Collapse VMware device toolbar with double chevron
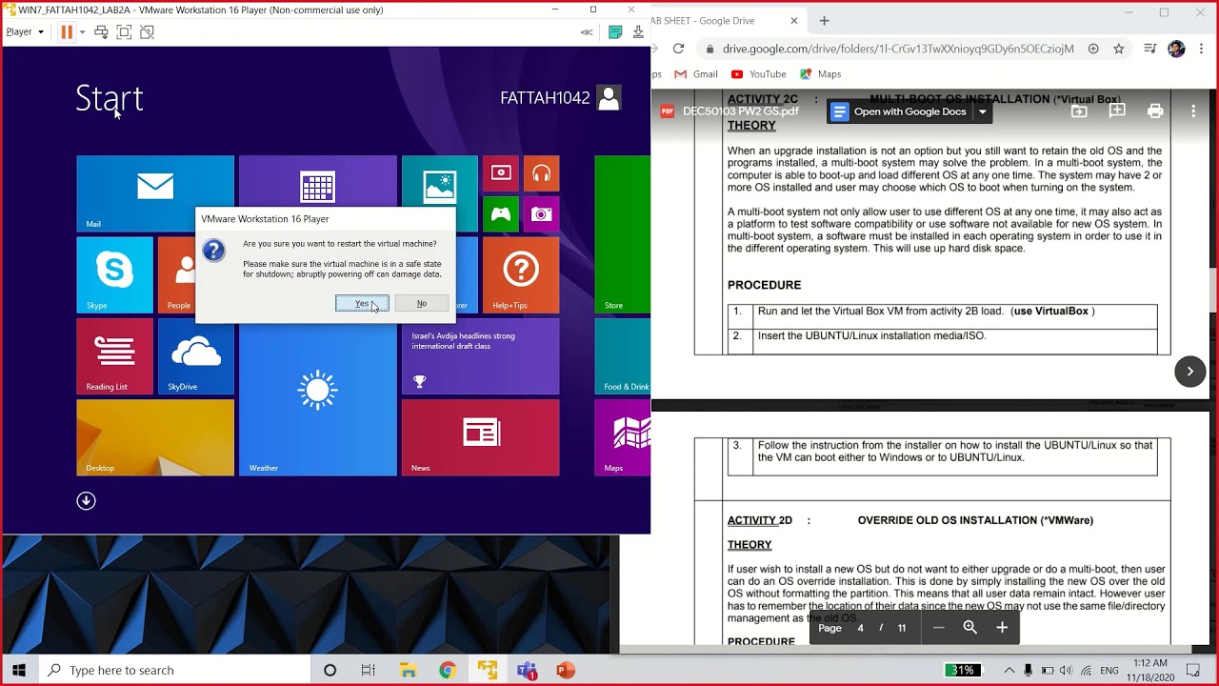The width and height of the screenshot is (1219, 686). point(587,31)
